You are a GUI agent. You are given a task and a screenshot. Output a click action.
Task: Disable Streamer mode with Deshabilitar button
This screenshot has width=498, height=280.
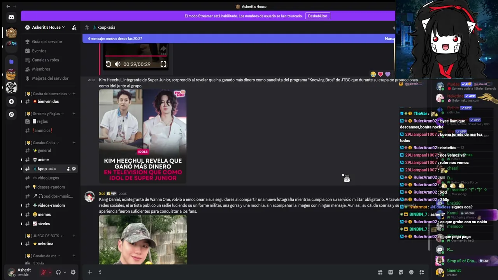pos(317,16)
